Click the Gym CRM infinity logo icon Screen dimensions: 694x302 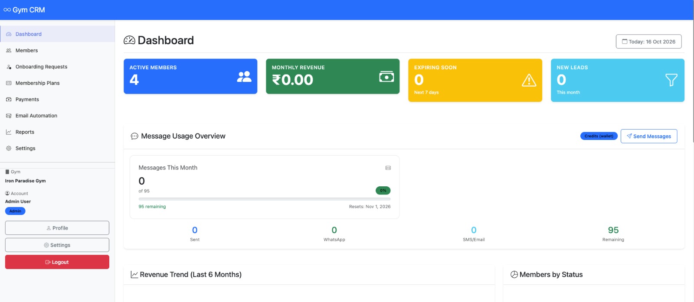point(7,10)
